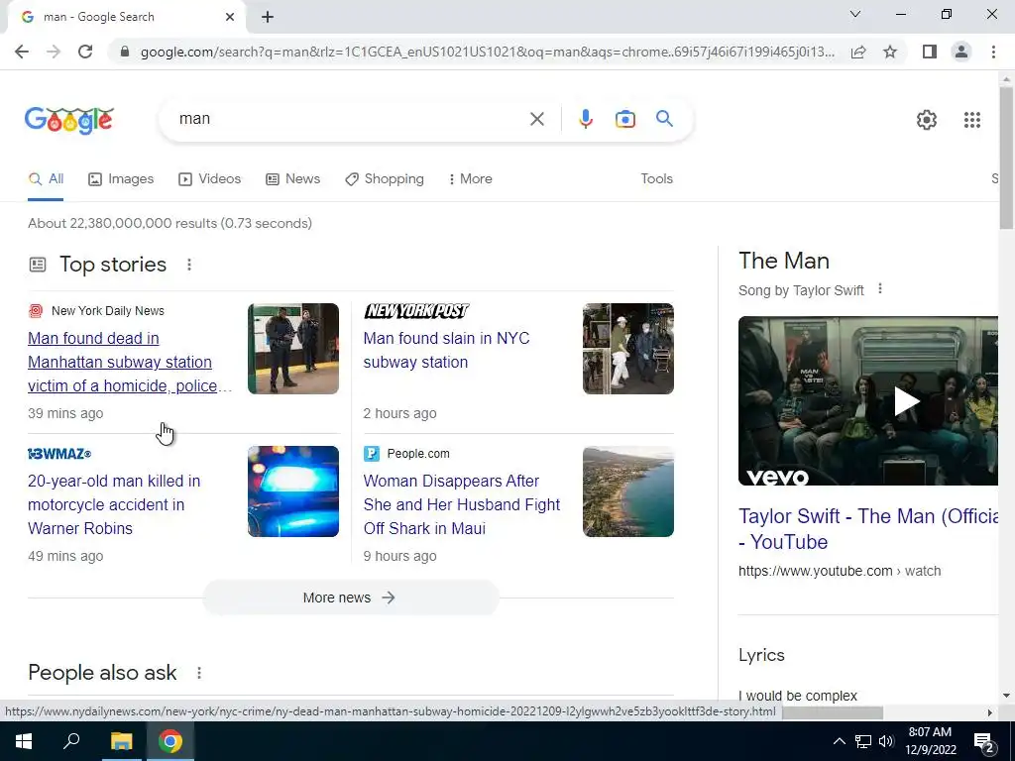The image size is (1015, 761).
Task: Click the vertical page scrollbar thumb
Action: [1006, 158]
